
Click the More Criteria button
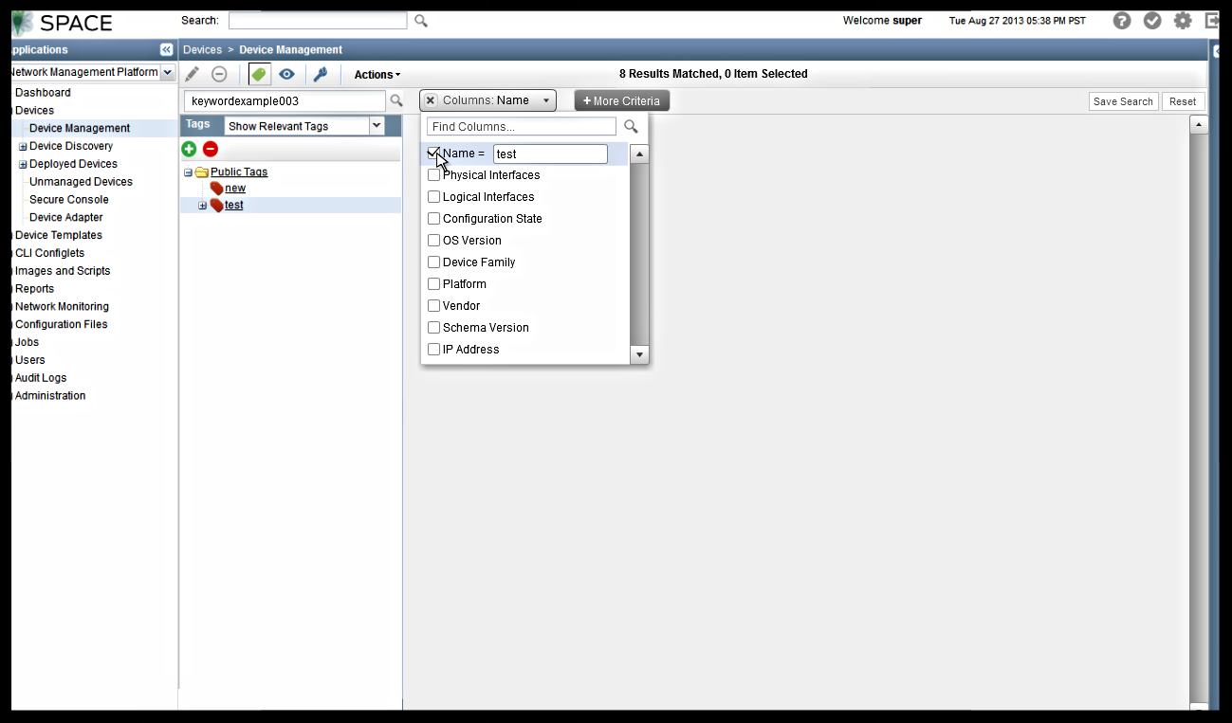(621, 100)
